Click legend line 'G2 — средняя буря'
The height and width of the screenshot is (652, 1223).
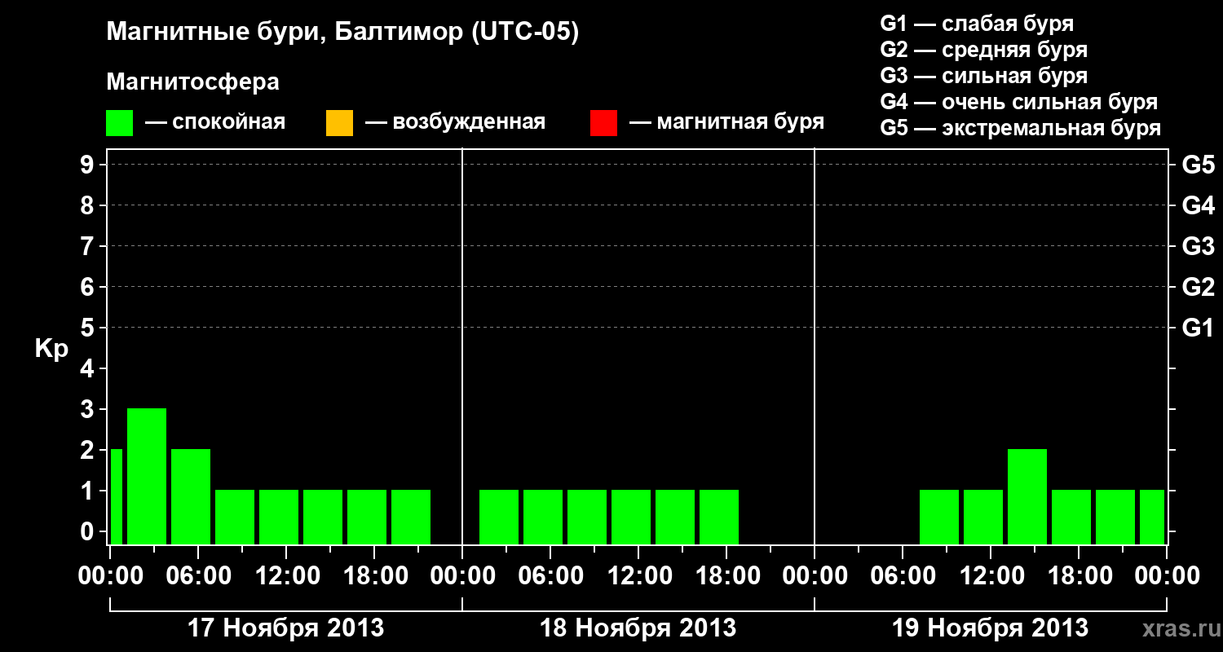984,50
